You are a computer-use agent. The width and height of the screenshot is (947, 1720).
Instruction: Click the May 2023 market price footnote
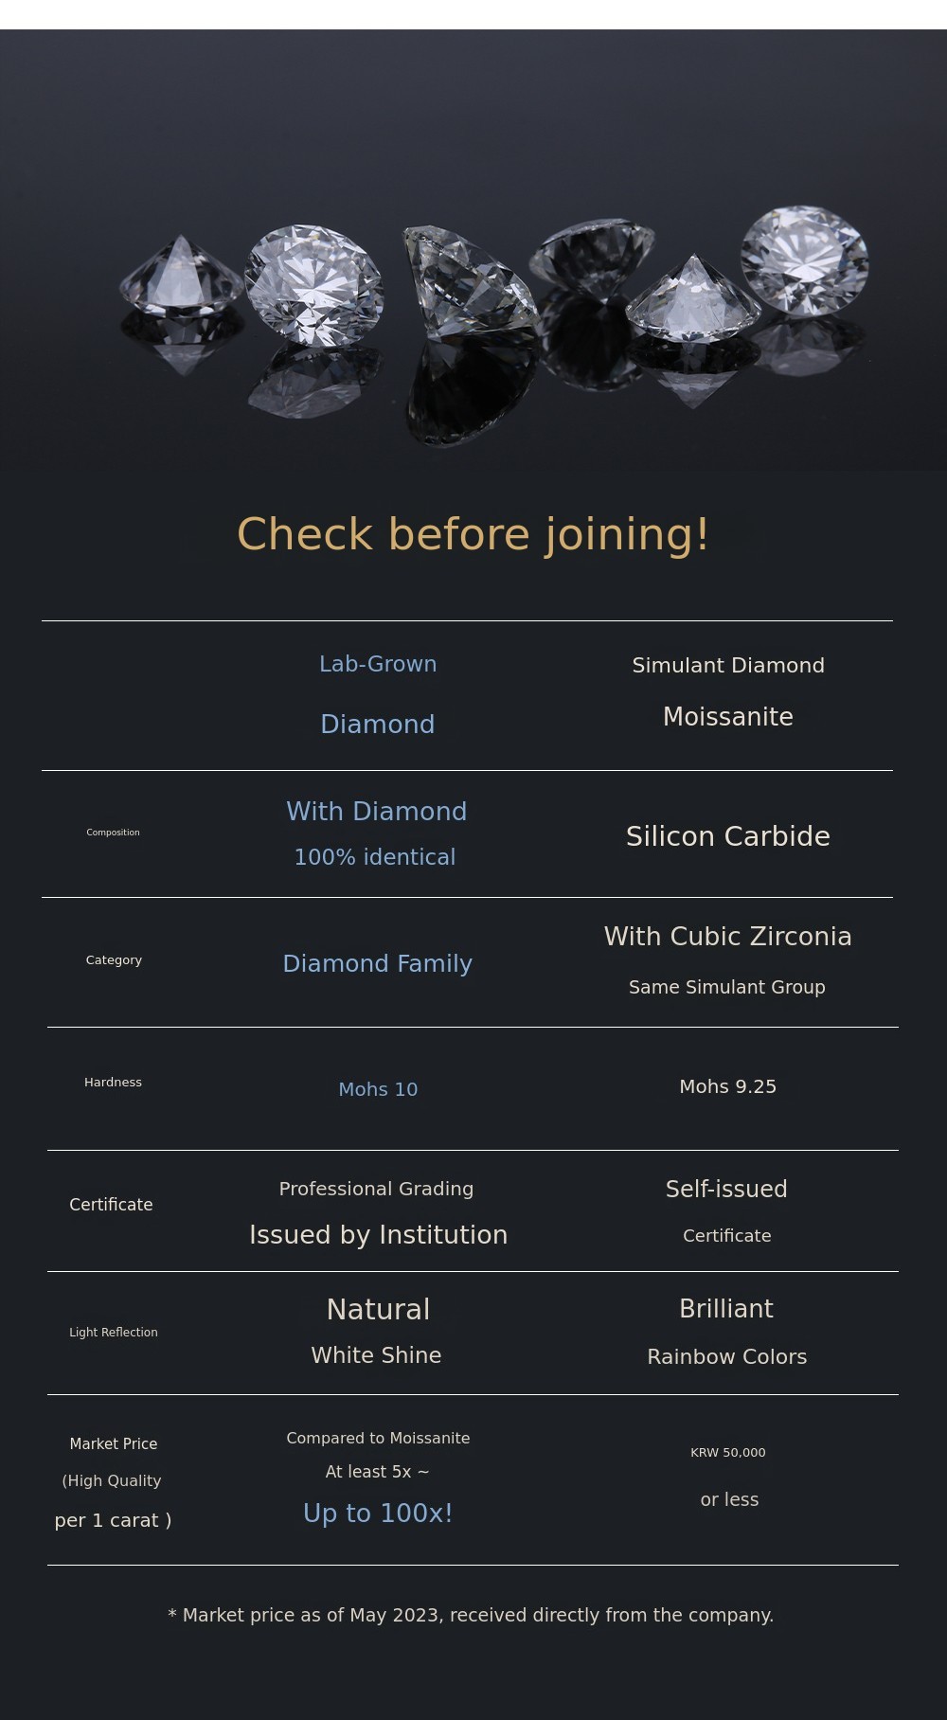[x=471, y=1616]
